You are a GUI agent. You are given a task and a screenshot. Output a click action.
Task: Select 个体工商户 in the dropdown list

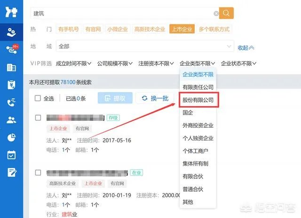198,151
